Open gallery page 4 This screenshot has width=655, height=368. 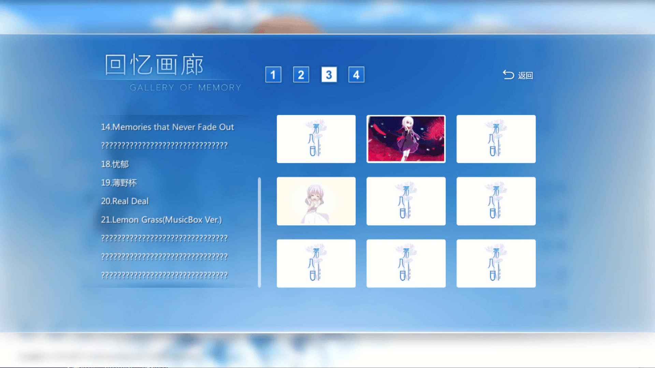click(356, 75)
